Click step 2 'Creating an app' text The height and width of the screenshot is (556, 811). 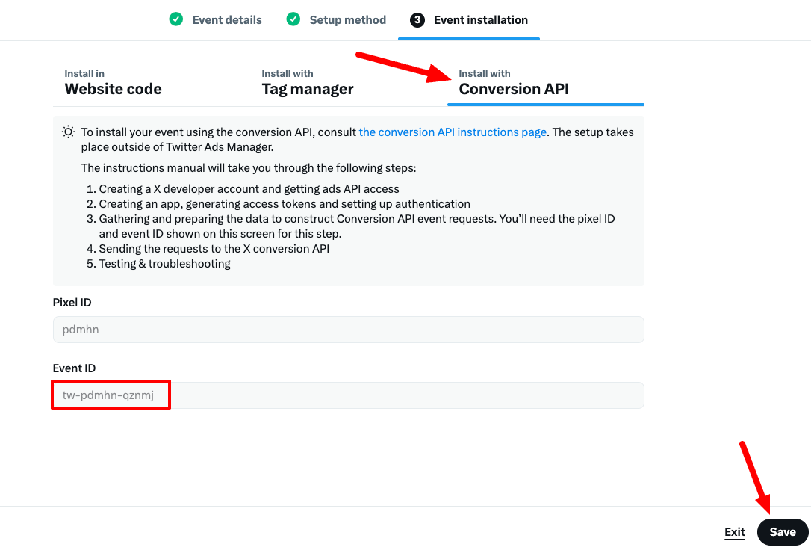point(285,204)
